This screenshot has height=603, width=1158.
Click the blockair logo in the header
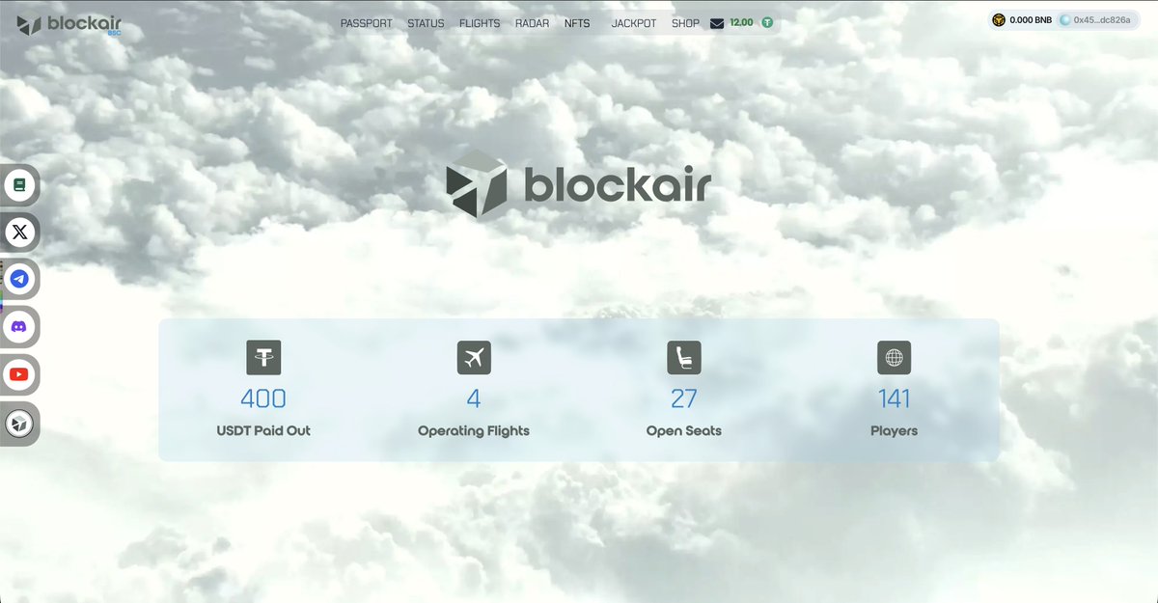[69, 24]
